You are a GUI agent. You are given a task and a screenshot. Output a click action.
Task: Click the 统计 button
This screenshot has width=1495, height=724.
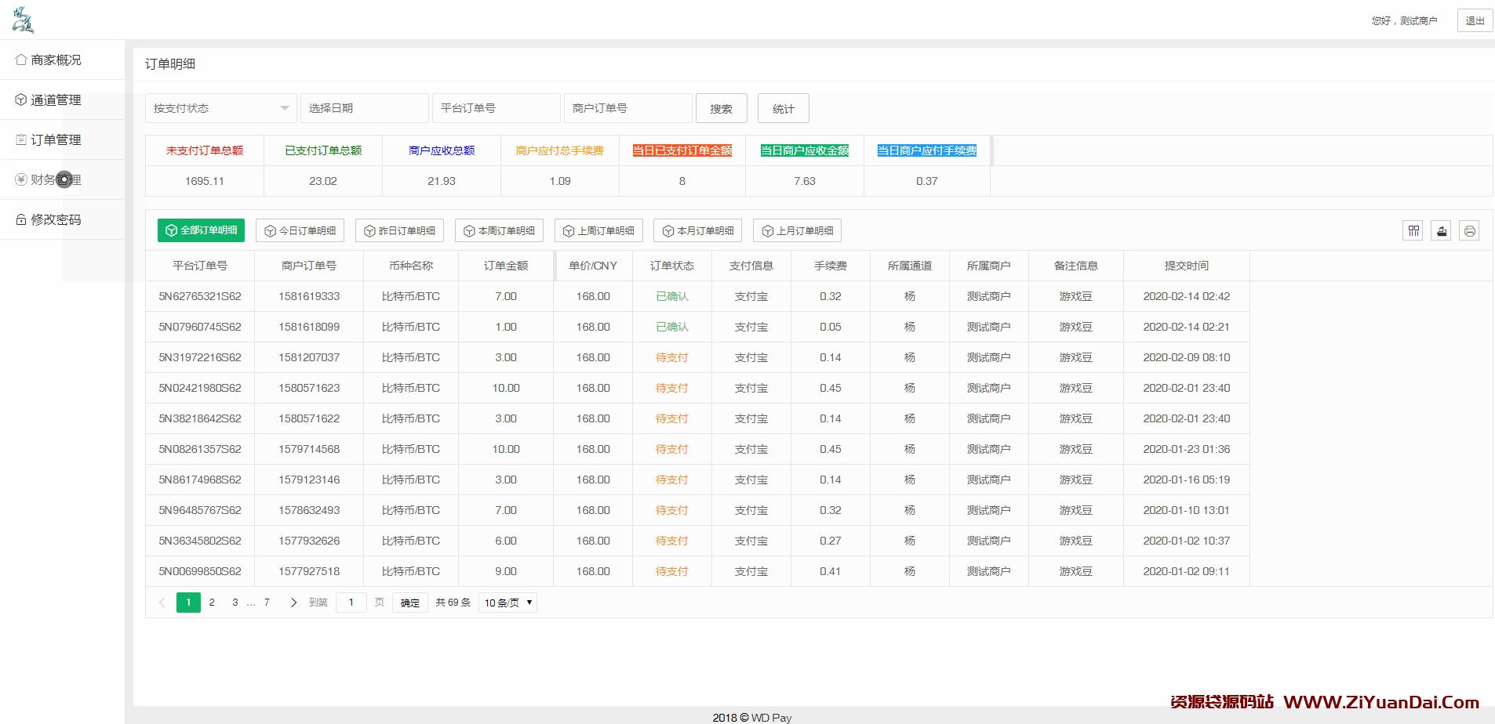(x=783, y=108)
